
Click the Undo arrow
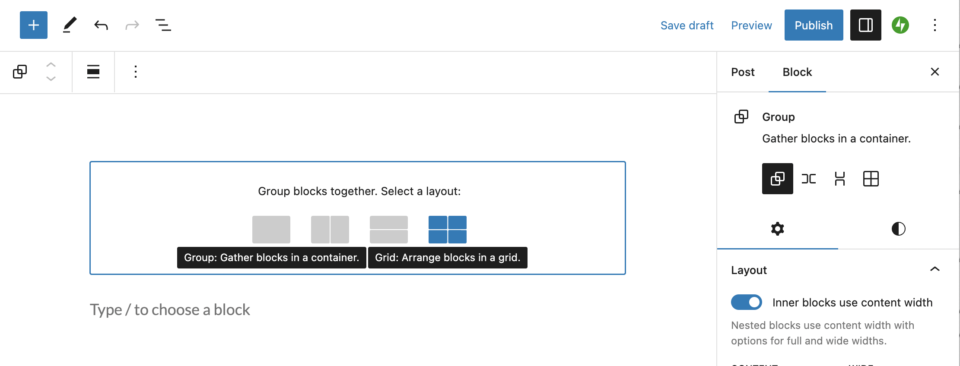[x=101, y=25]
